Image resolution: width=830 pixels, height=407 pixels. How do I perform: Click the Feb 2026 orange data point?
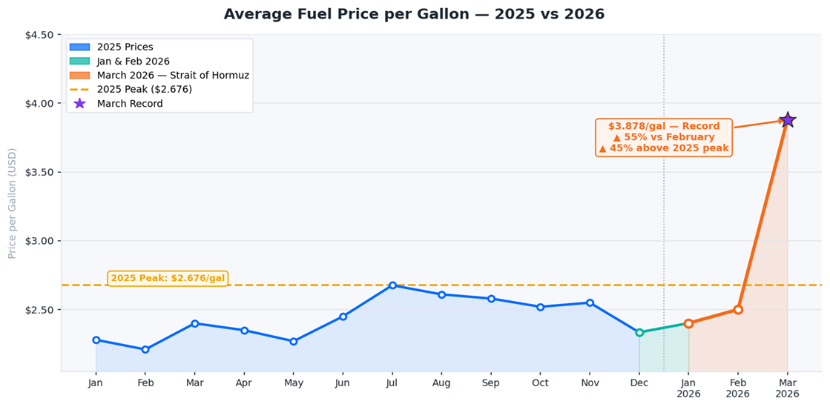[738, 310]
